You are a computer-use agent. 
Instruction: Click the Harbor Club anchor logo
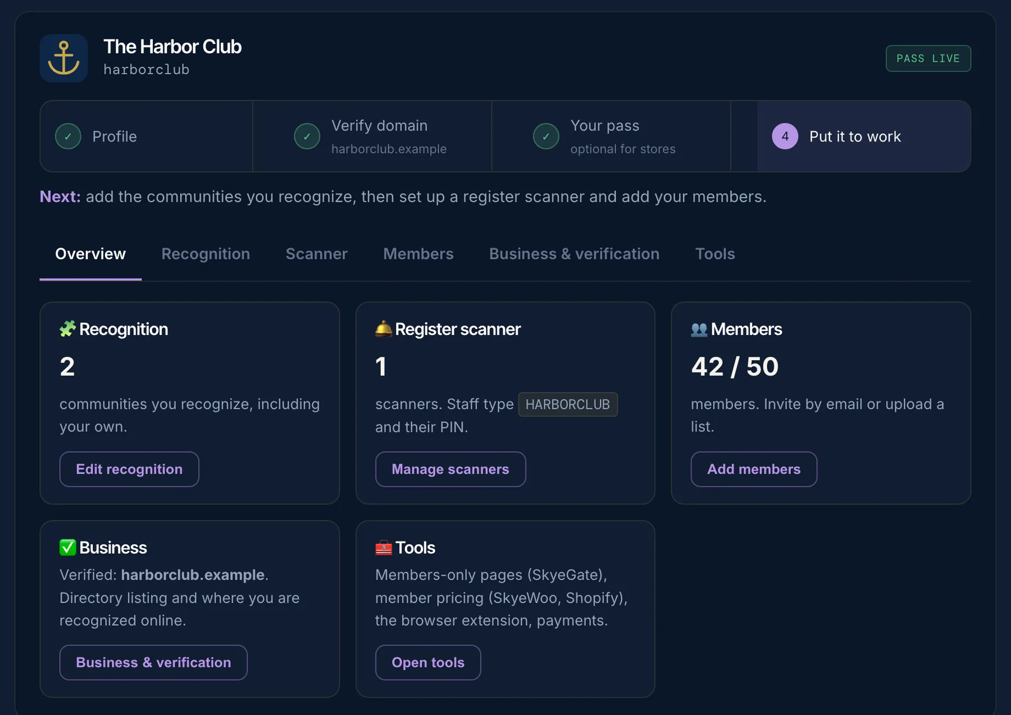coord(63,58)
